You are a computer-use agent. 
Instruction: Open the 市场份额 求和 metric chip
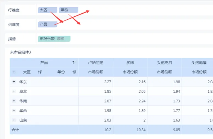click(54, 39)
